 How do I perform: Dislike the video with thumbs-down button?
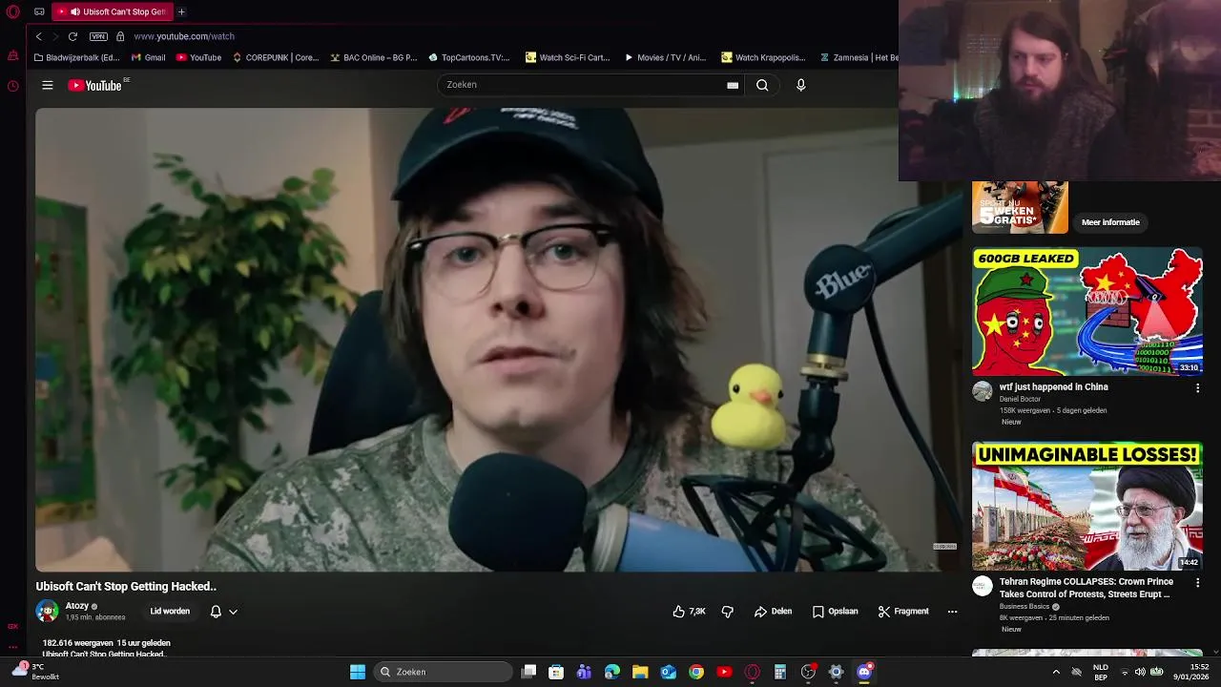click(727, 612)
